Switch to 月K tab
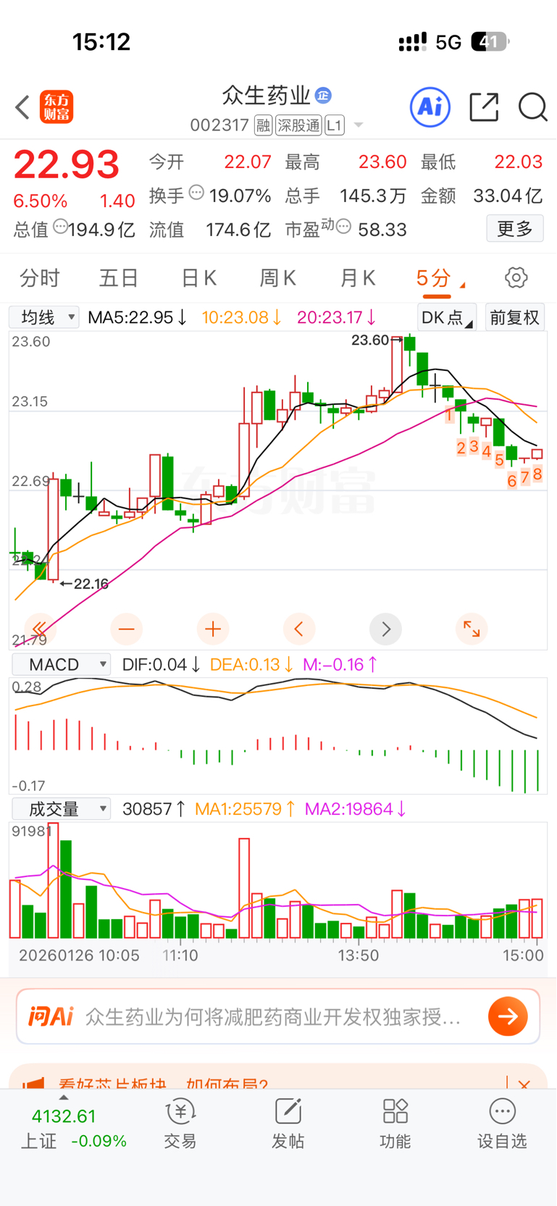The height and width of the screenshot is (1206, 557). tap(358, 277)
